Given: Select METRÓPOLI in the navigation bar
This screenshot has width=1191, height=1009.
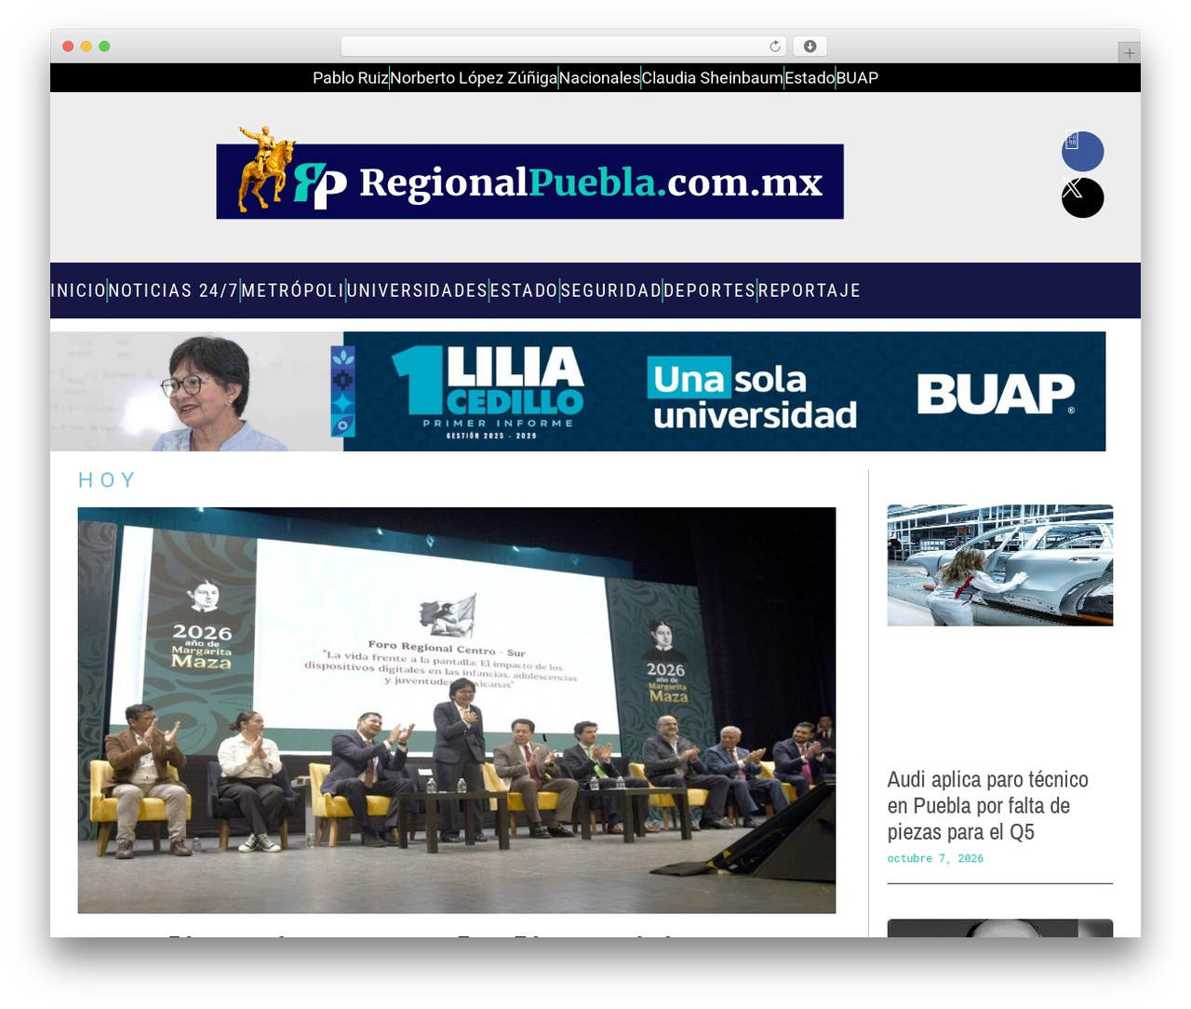Looking at the screenshot, I should coord(293,290).
